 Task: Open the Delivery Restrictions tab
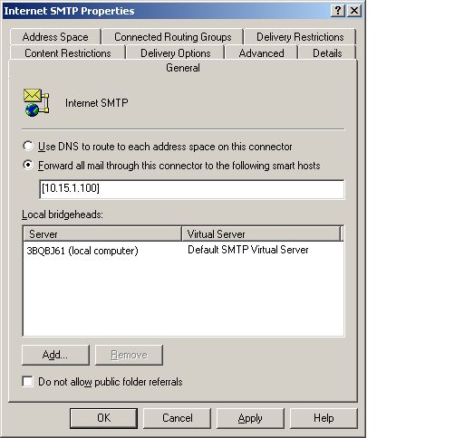coord(300,37)
